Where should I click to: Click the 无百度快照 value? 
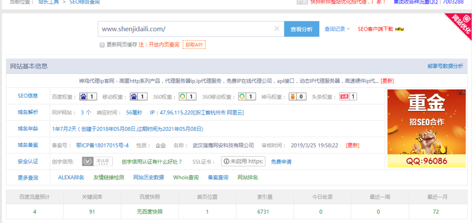150,212
